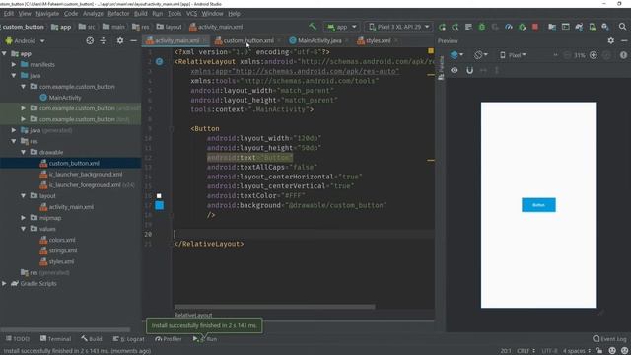Click the AVD Manager toolbar icon
The height and width of the screenshot is (355, 631).
[x=593, y=27]
